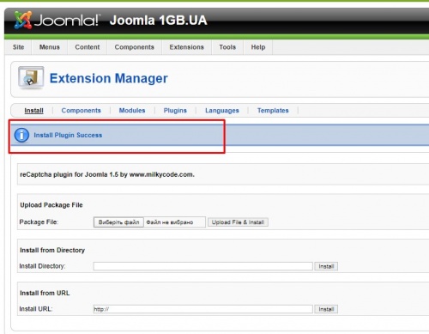The image size is (429, 334).
Task: Click the Extension Manager box icon
Action: (x=31, y=77)
